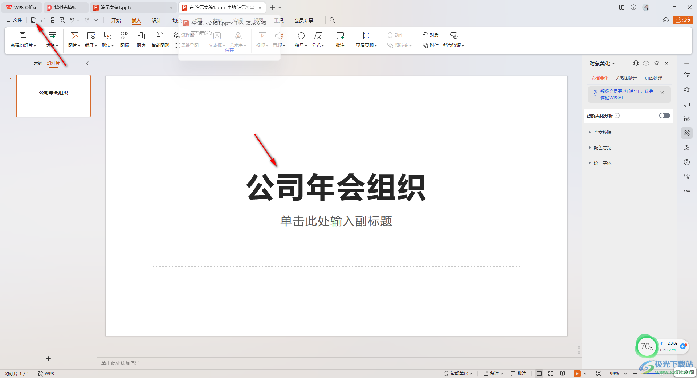Click the export PDF icon beside Save
The image size is (697, 378).
[x=43, y=20]
